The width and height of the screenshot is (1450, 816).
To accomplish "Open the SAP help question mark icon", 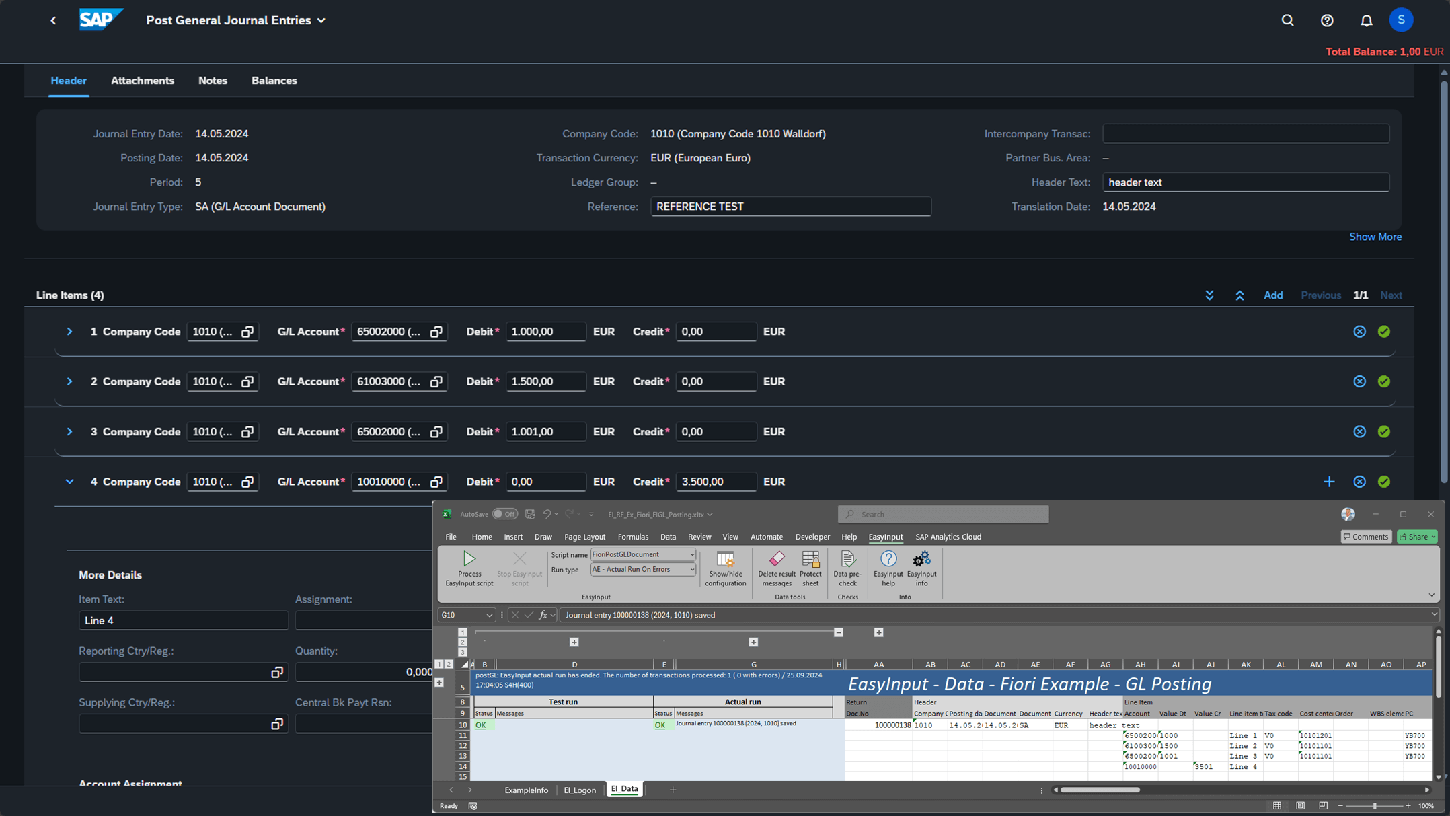I will [1327, 20].
